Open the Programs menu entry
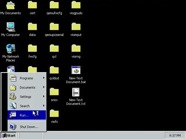This screenshot has width=186, height=139. 27,78
